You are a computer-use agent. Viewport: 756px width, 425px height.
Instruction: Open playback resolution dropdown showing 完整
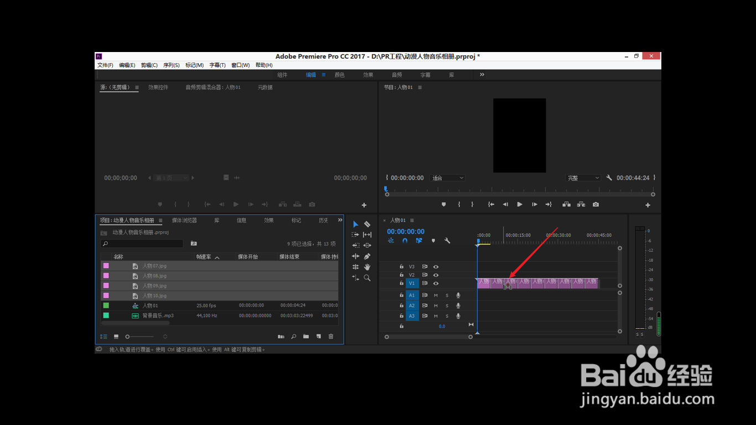click(x=583, y=178)
